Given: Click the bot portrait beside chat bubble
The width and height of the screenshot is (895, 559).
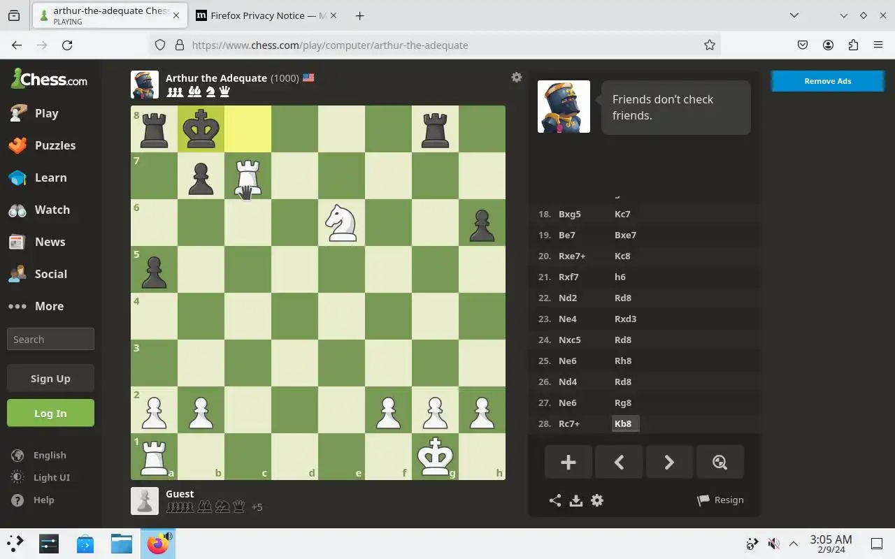Looking at the screenshot, I should (564, 106).
